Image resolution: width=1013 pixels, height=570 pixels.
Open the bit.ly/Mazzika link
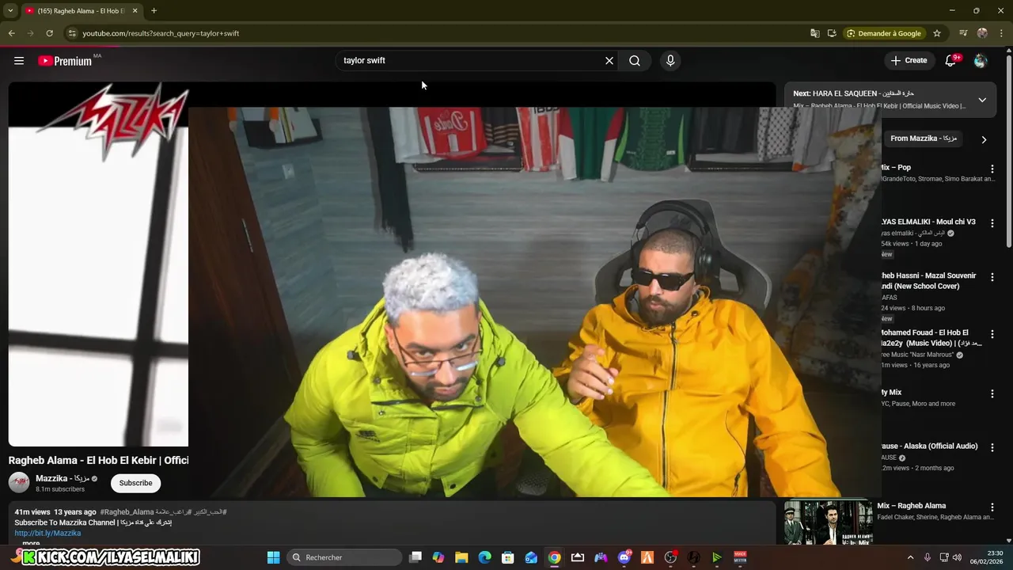(x=47, y=533)
